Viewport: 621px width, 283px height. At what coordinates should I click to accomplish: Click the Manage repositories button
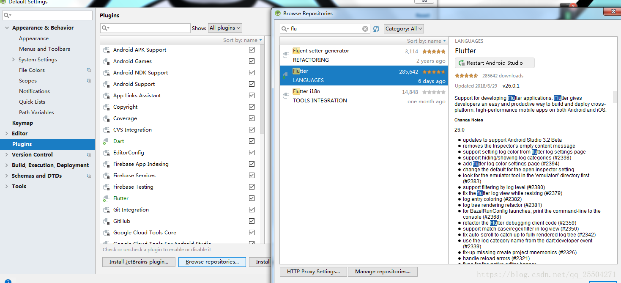click(383, 272)
